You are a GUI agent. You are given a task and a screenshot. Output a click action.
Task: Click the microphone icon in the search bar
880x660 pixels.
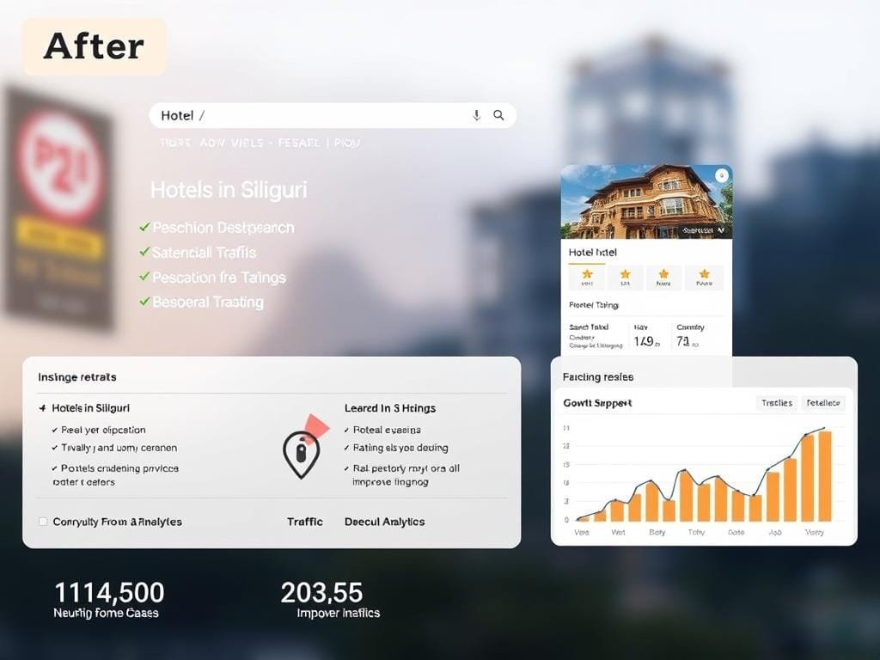477,115
